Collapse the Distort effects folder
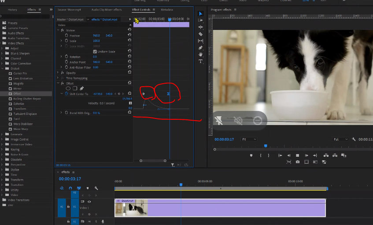Viewport: 373px width, 225px height. tap(2, 68)
